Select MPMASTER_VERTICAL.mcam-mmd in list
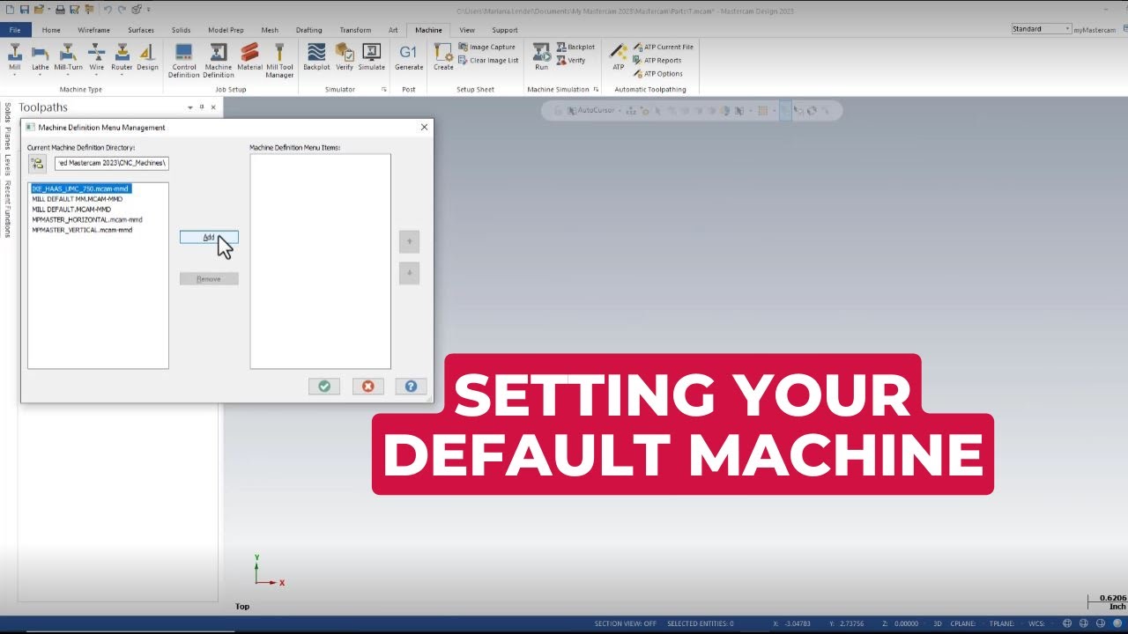The image size is (1128, 634). (82, 230)
